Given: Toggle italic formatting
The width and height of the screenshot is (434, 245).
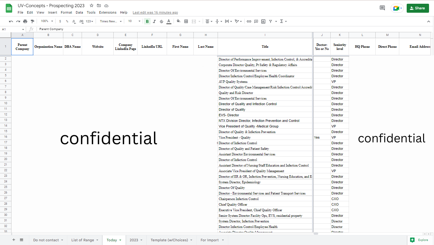Looking at the screenshot, I should click(x=154, y=21).
